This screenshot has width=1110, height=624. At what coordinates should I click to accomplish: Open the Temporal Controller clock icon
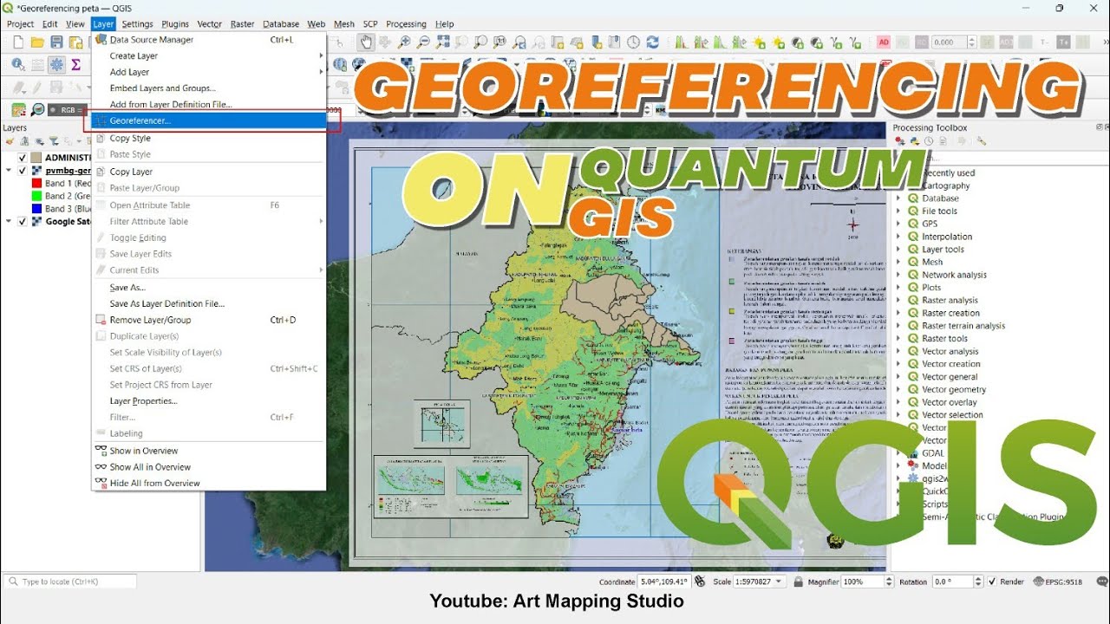pyautogui.click(x=634, y=42)
